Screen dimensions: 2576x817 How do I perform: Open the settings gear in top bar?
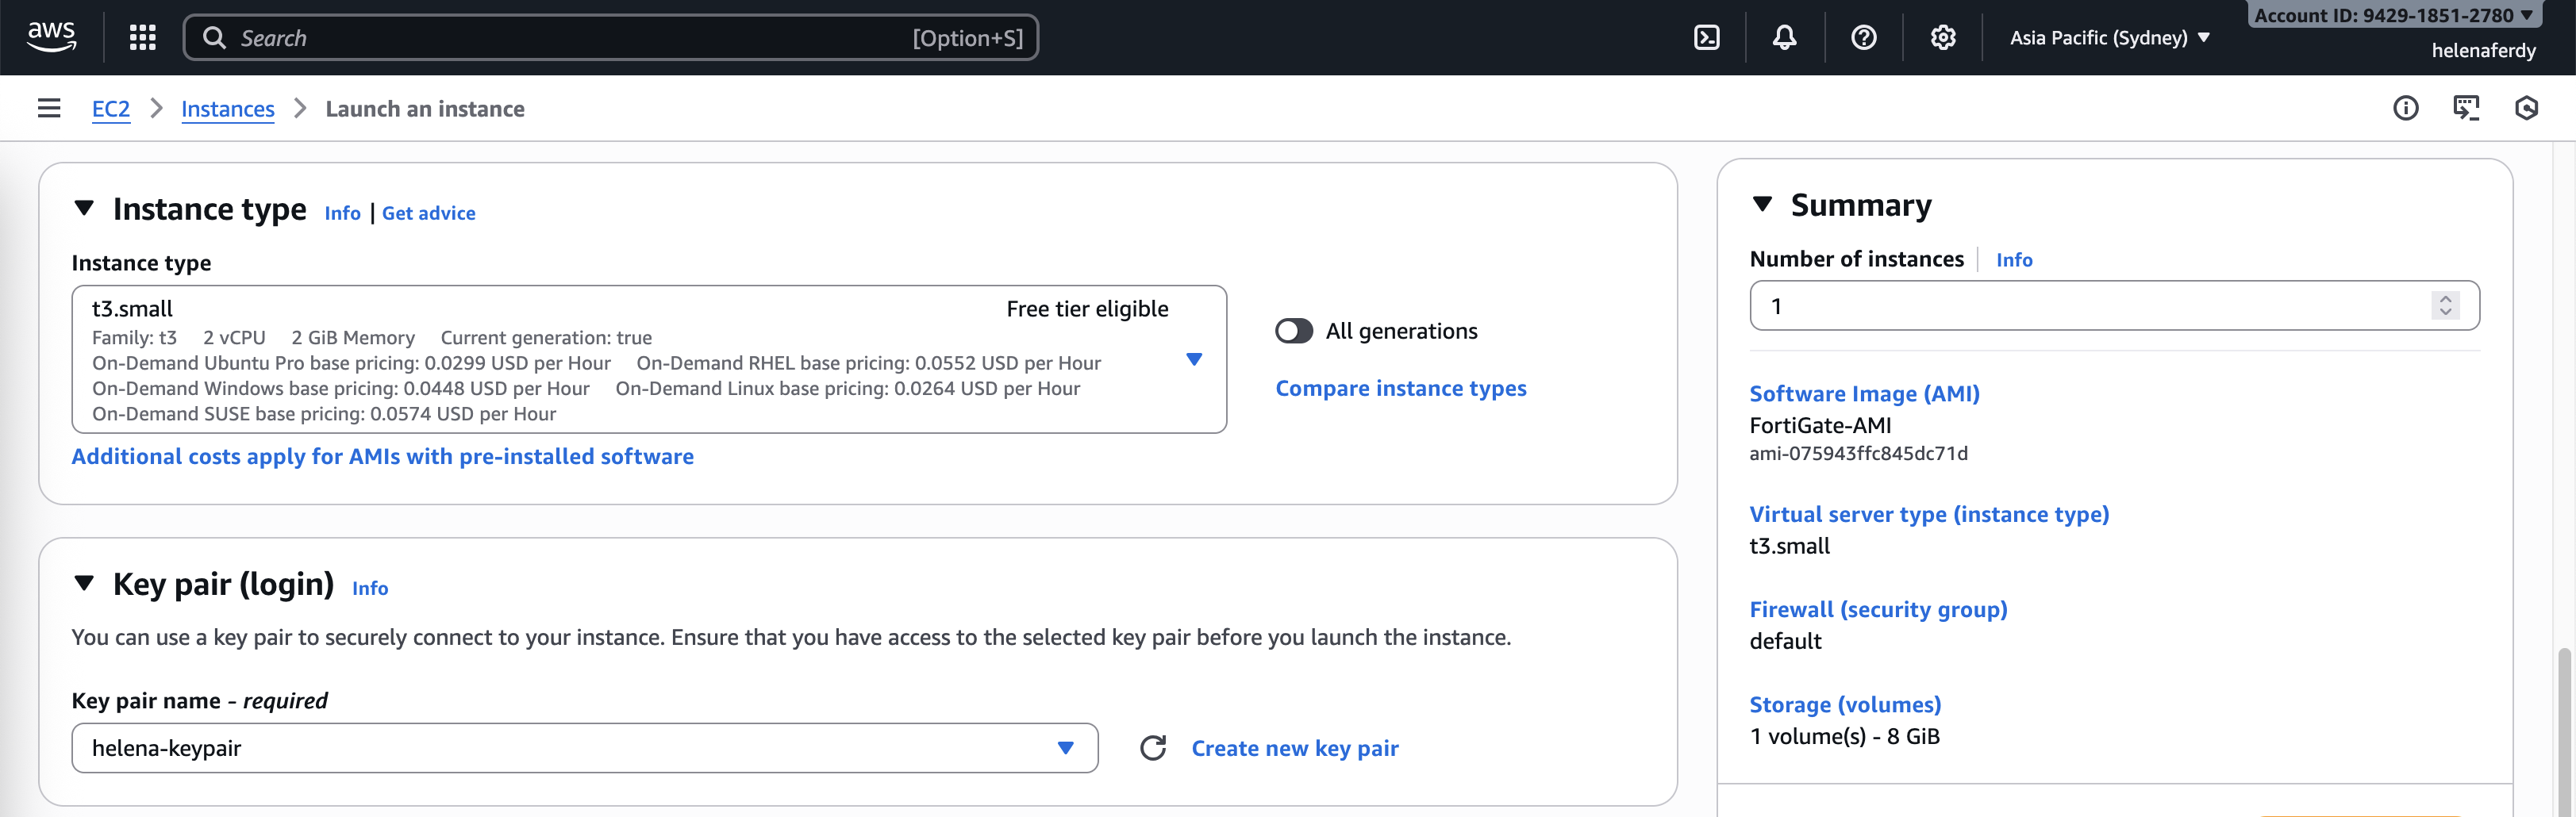click(1942, 38)
